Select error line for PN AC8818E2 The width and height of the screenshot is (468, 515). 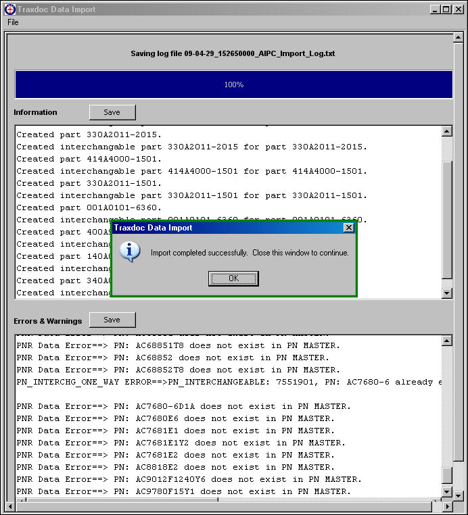coord(176,467)
